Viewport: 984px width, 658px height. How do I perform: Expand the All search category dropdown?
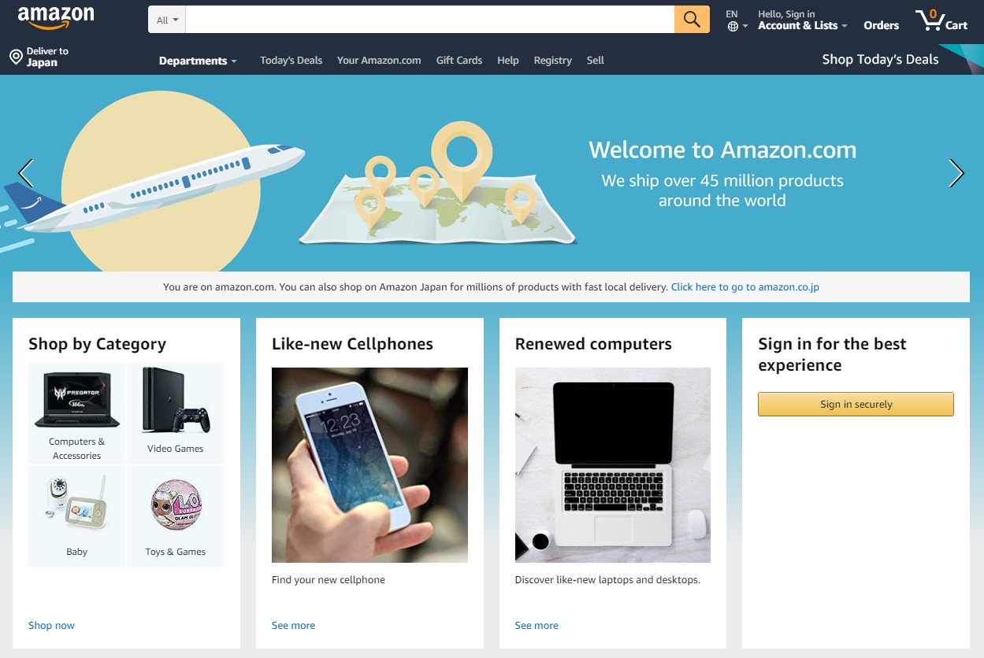(x=167, y=20)
